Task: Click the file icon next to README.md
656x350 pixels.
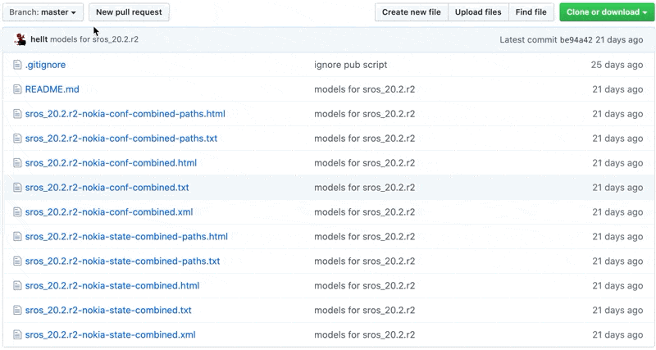Action: (x=17, y=89)
